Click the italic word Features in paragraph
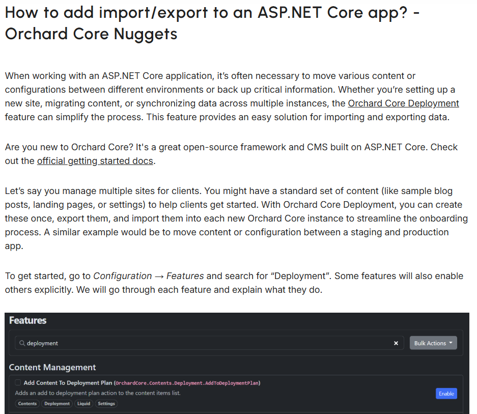This screenshot has height=414, width=477. point(185,276)
